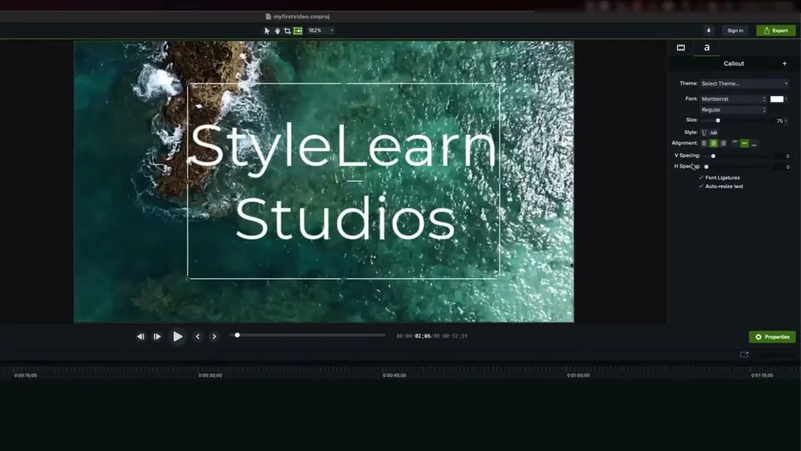Image resolution: width=801 pixels, height=451 pixels.
Task: Click the plus icon next to Callout
Action: (785, 63)
